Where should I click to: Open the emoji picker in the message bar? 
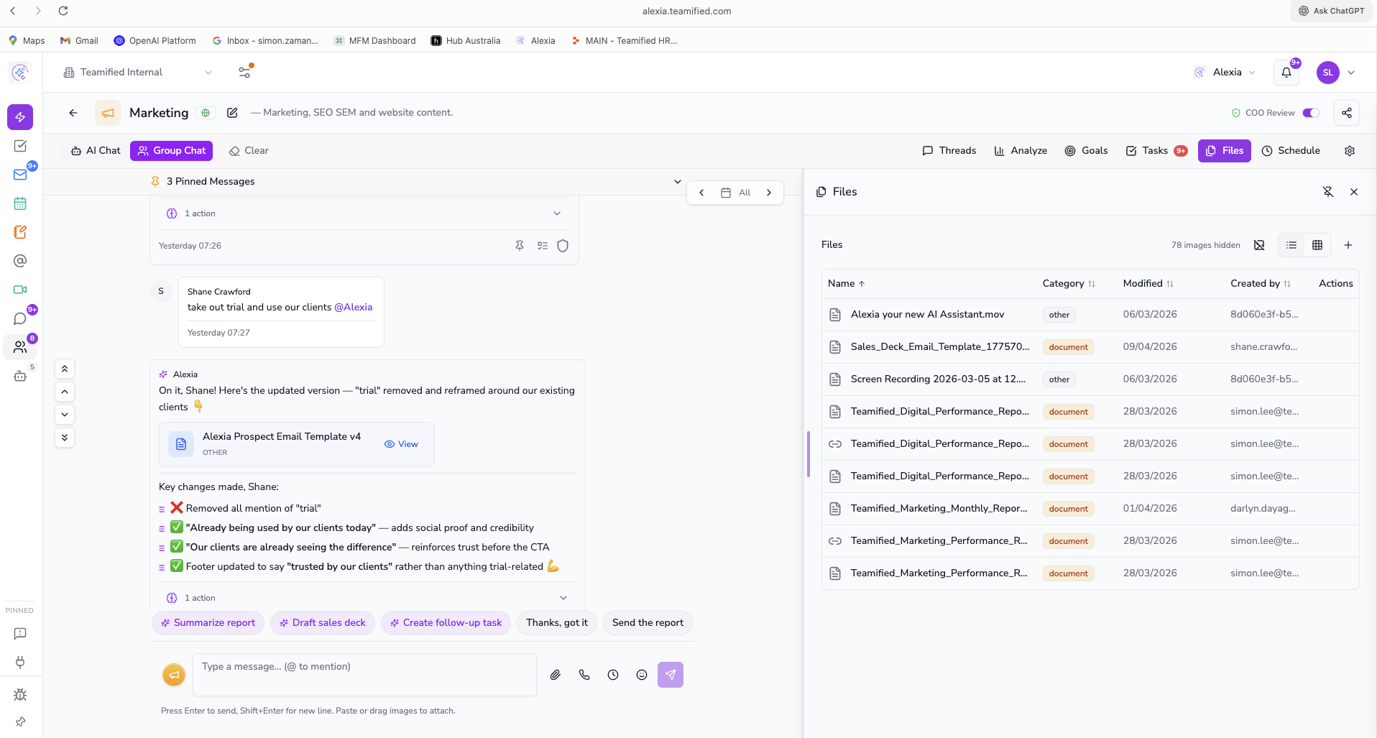point(641,675)
